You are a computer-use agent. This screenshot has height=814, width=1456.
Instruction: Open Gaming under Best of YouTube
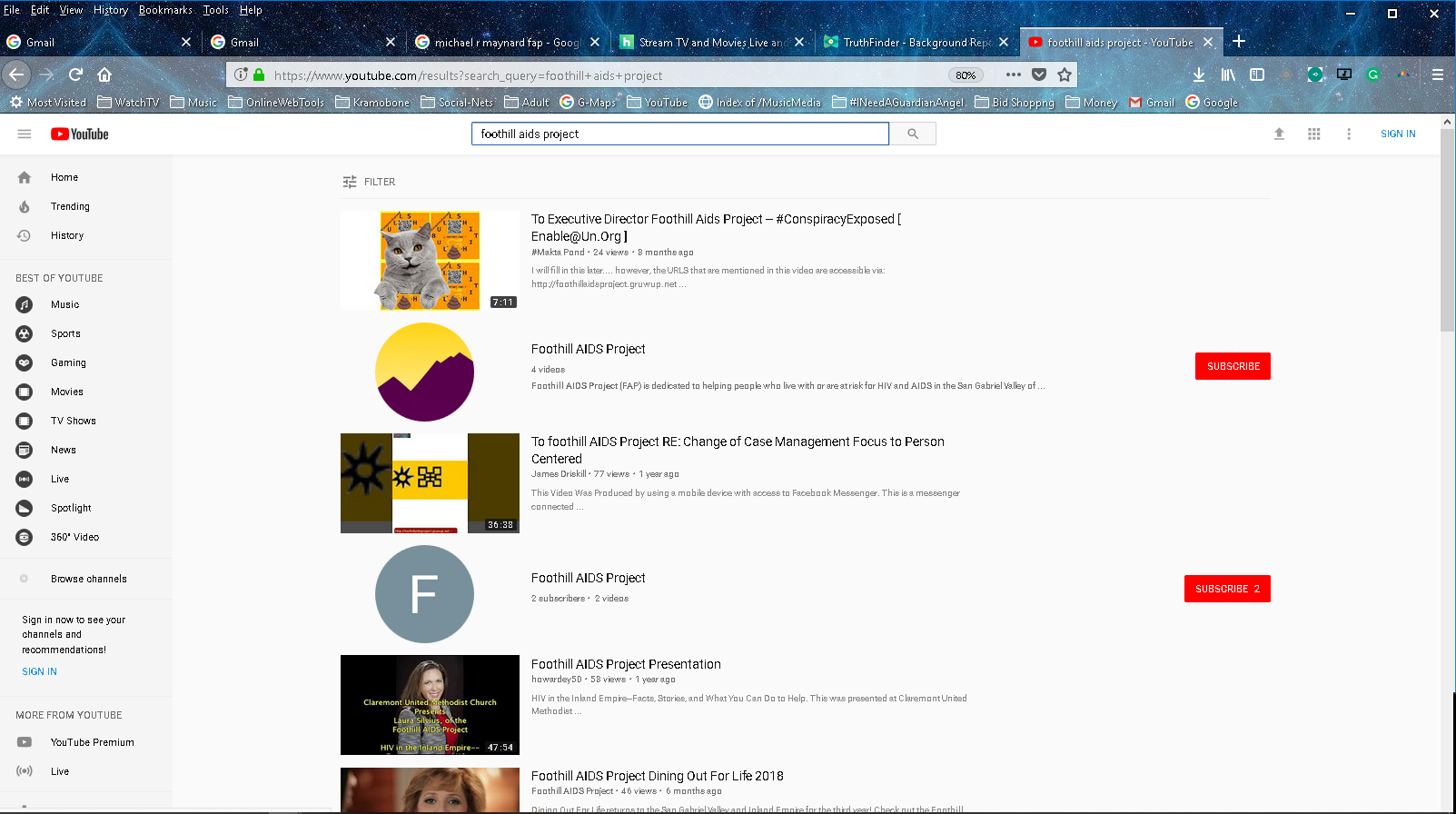68,362
